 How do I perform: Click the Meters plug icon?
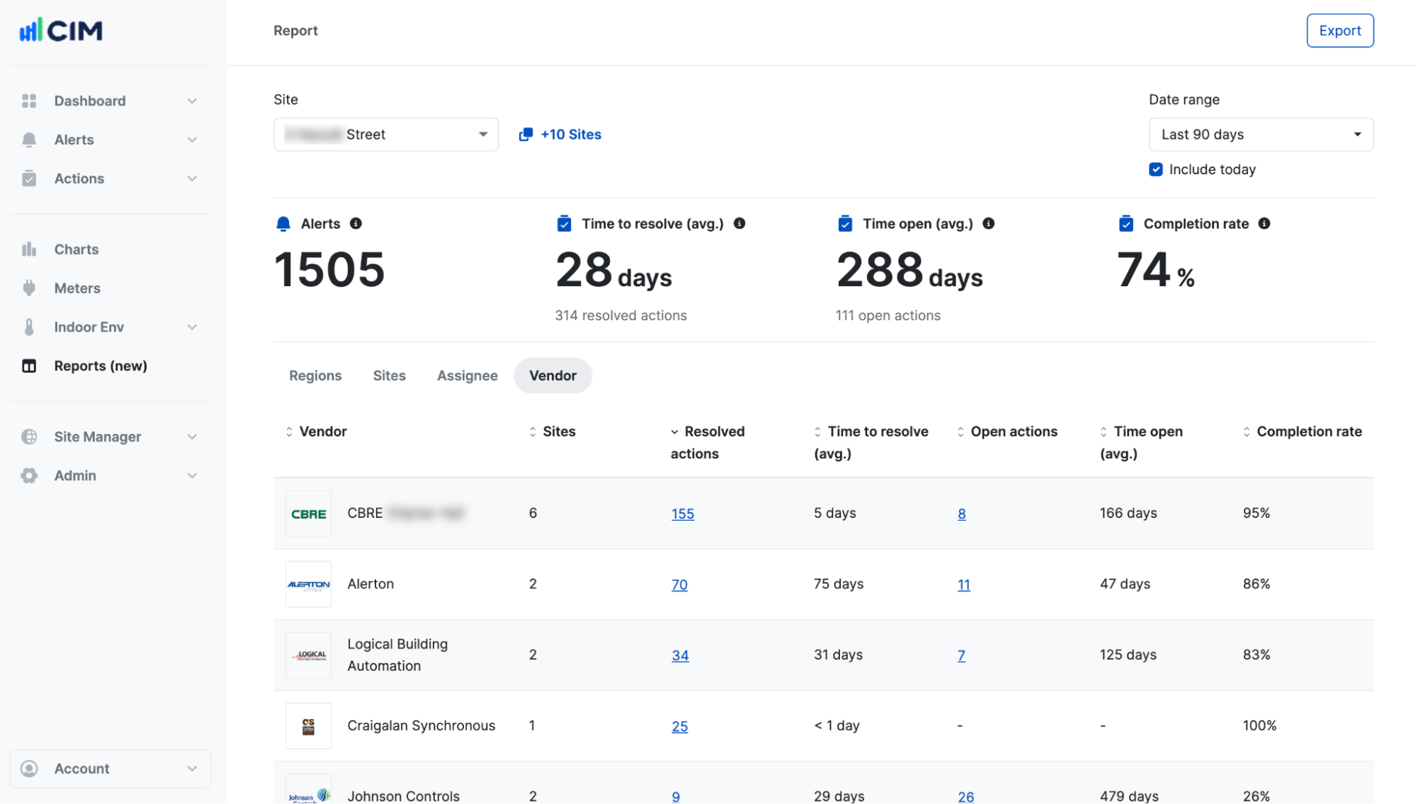(29, 288)
